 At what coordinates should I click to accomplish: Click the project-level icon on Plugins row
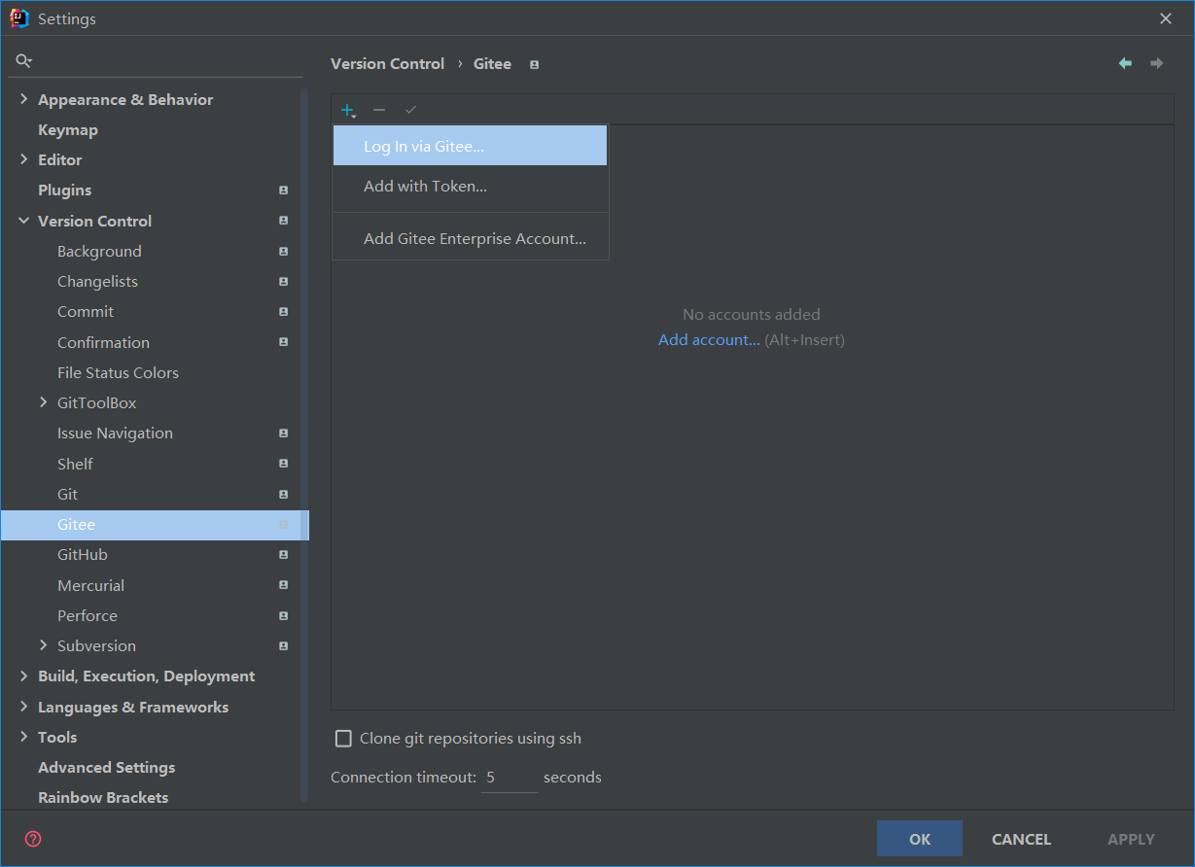point(283,191)
